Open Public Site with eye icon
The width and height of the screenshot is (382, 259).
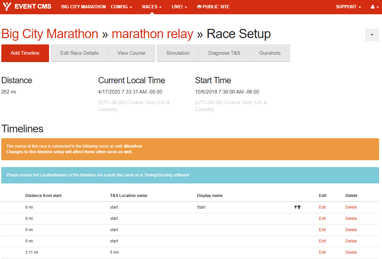pyautogui.click(x=213, y=7)
